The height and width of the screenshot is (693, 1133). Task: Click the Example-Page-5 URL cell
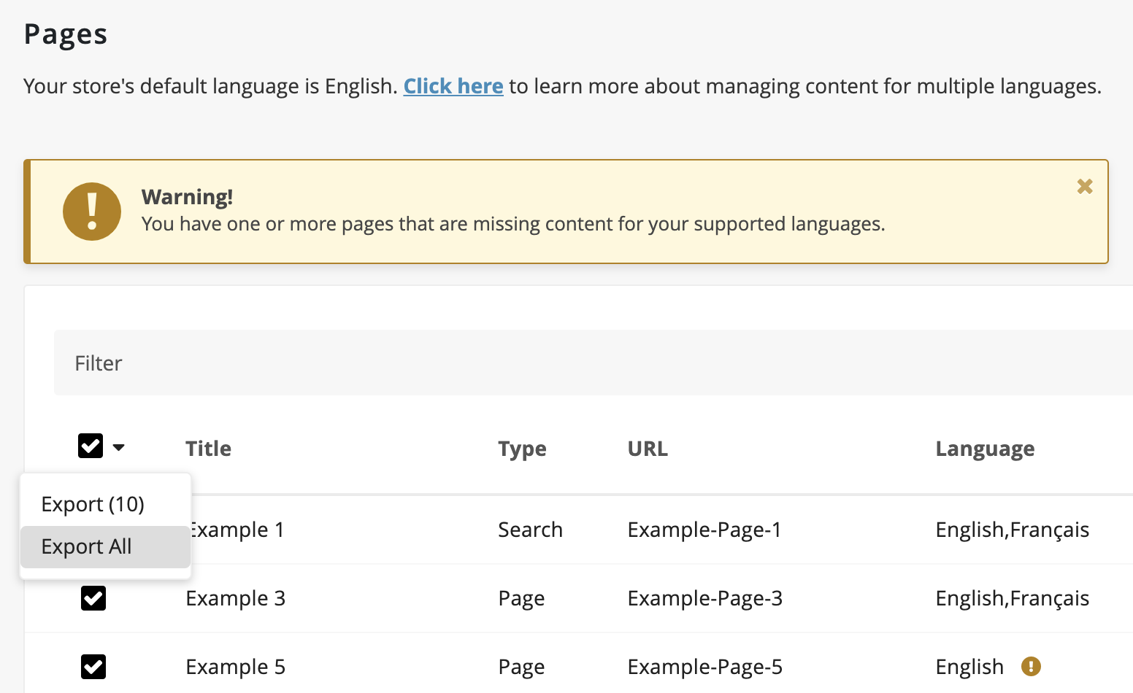705,667
